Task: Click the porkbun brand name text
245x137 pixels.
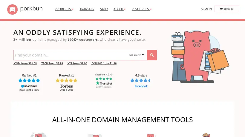Action: coord(31,8)
